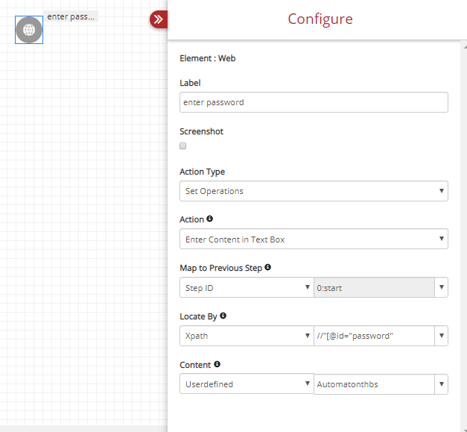
Task: Collapse the Configure panel with red chevron button
Action: 159,19
